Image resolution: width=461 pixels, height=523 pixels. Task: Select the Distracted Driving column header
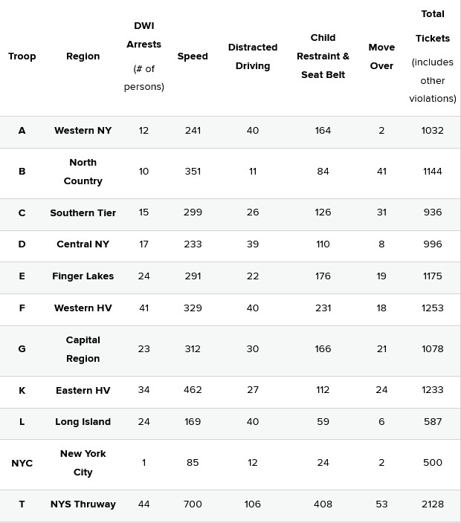253,56
